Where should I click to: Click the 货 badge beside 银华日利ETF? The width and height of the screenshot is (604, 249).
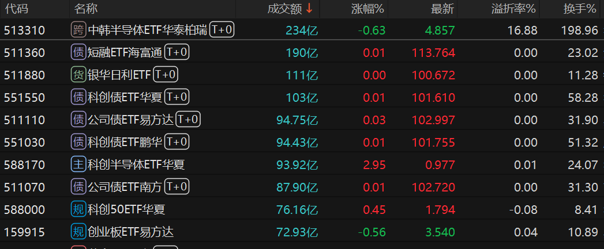(x=78, y=75)
